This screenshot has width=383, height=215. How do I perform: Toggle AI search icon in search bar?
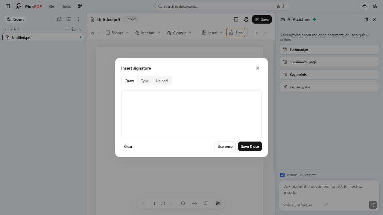click(x=284, y=6)
